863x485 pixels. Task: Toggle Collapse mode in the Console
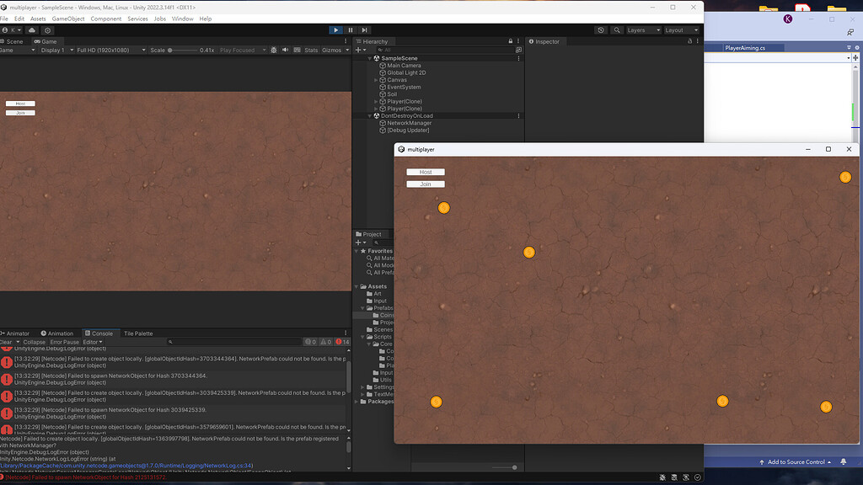35,342
